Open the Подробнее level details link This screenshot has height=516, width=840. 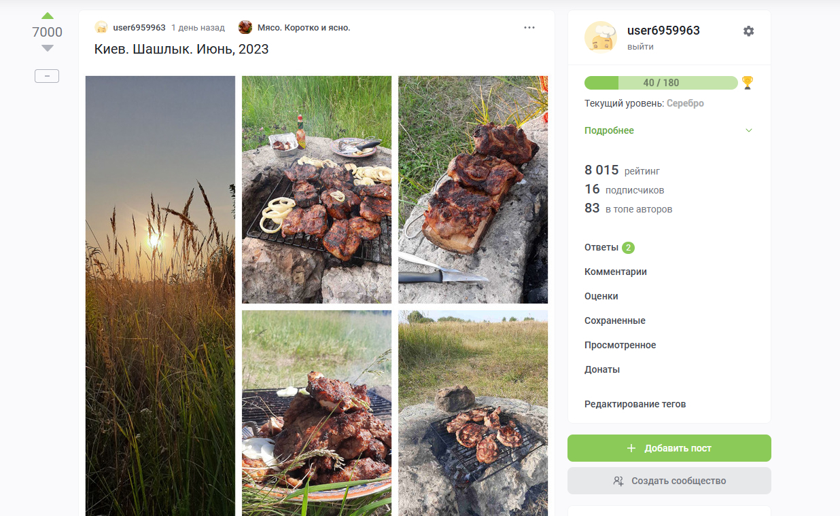coord(609,130)
